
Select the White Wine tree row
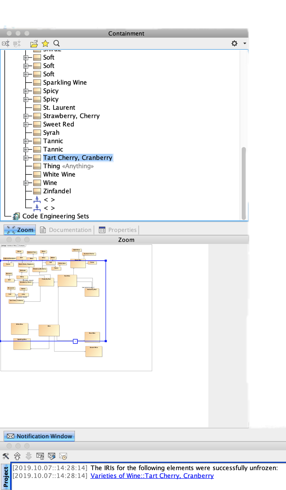click(x=59, y=174)
